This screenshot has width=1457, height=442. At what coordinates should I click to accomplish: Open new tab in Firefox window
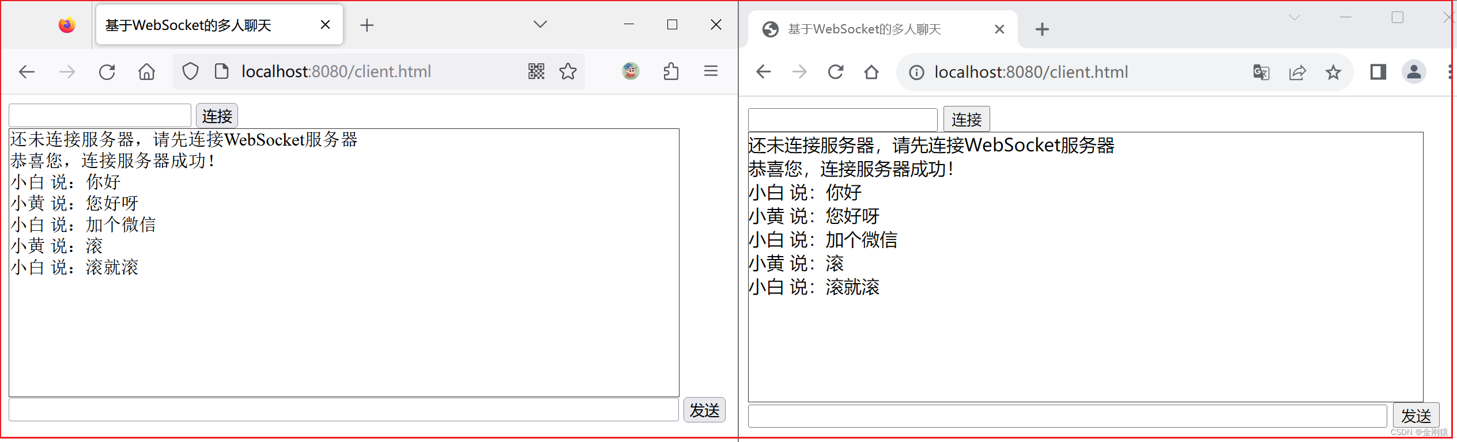[367, 25]
